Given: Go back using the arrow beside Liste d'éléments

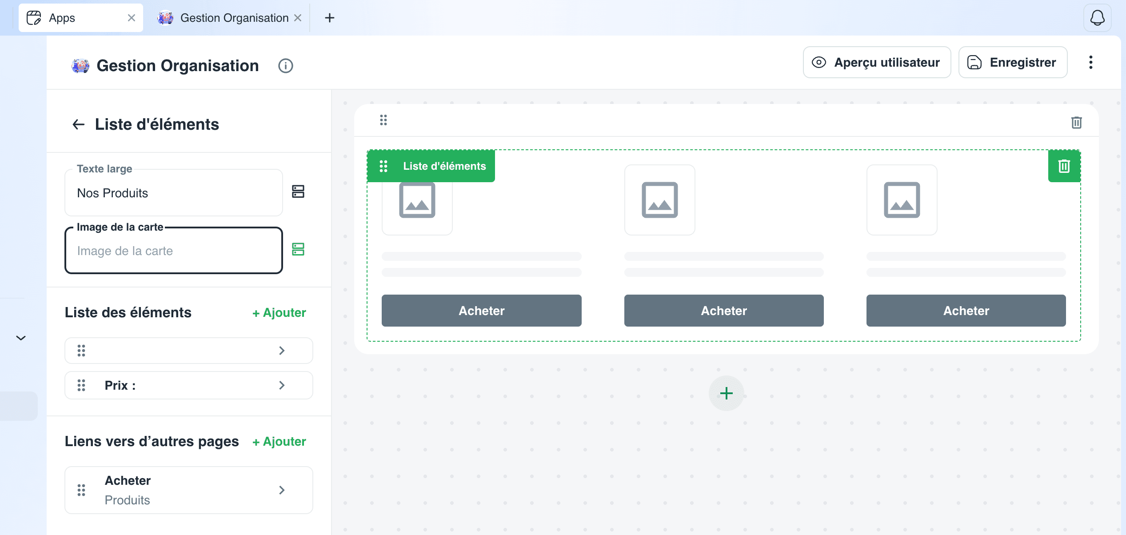Looking at the screenshot, I should pyautogui.click(x=79, y=124).
